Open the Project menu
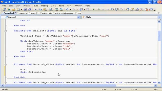The image size is (162, 91). point(27,6)
